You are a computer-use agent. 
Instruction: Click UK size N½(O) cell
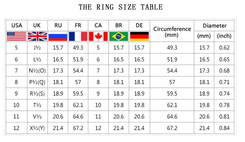tap(37, 71)
